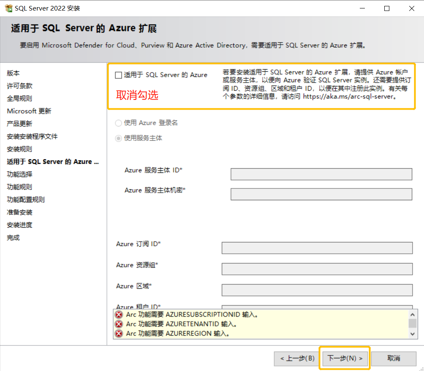424x371 pixels.
Task: Click the Azure 资源组 input field
Action: (317, 269)
